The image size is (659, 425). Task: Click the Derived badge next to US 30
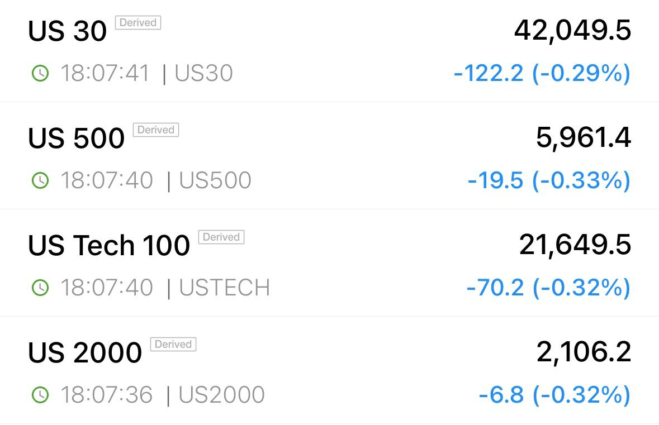pyautogui.click(x=138, y=23)
